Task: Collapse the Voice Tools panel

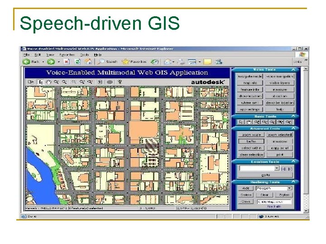Action: [x=293, y=70]
